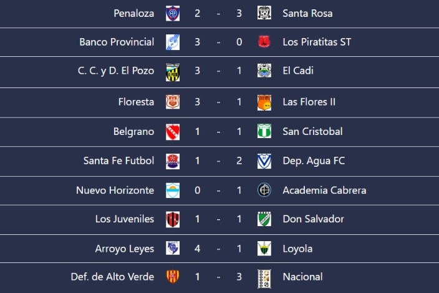This screenshot has height=293, width=439.
Task: Click Loyola's green crest icon
Action: click(264, 249)
